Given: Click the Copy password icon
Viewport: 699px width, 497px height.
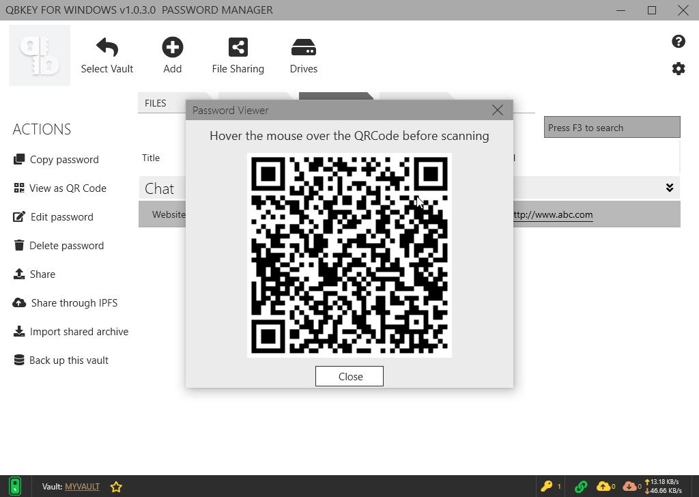Looking at the screenshot, I should click(19, 159).
